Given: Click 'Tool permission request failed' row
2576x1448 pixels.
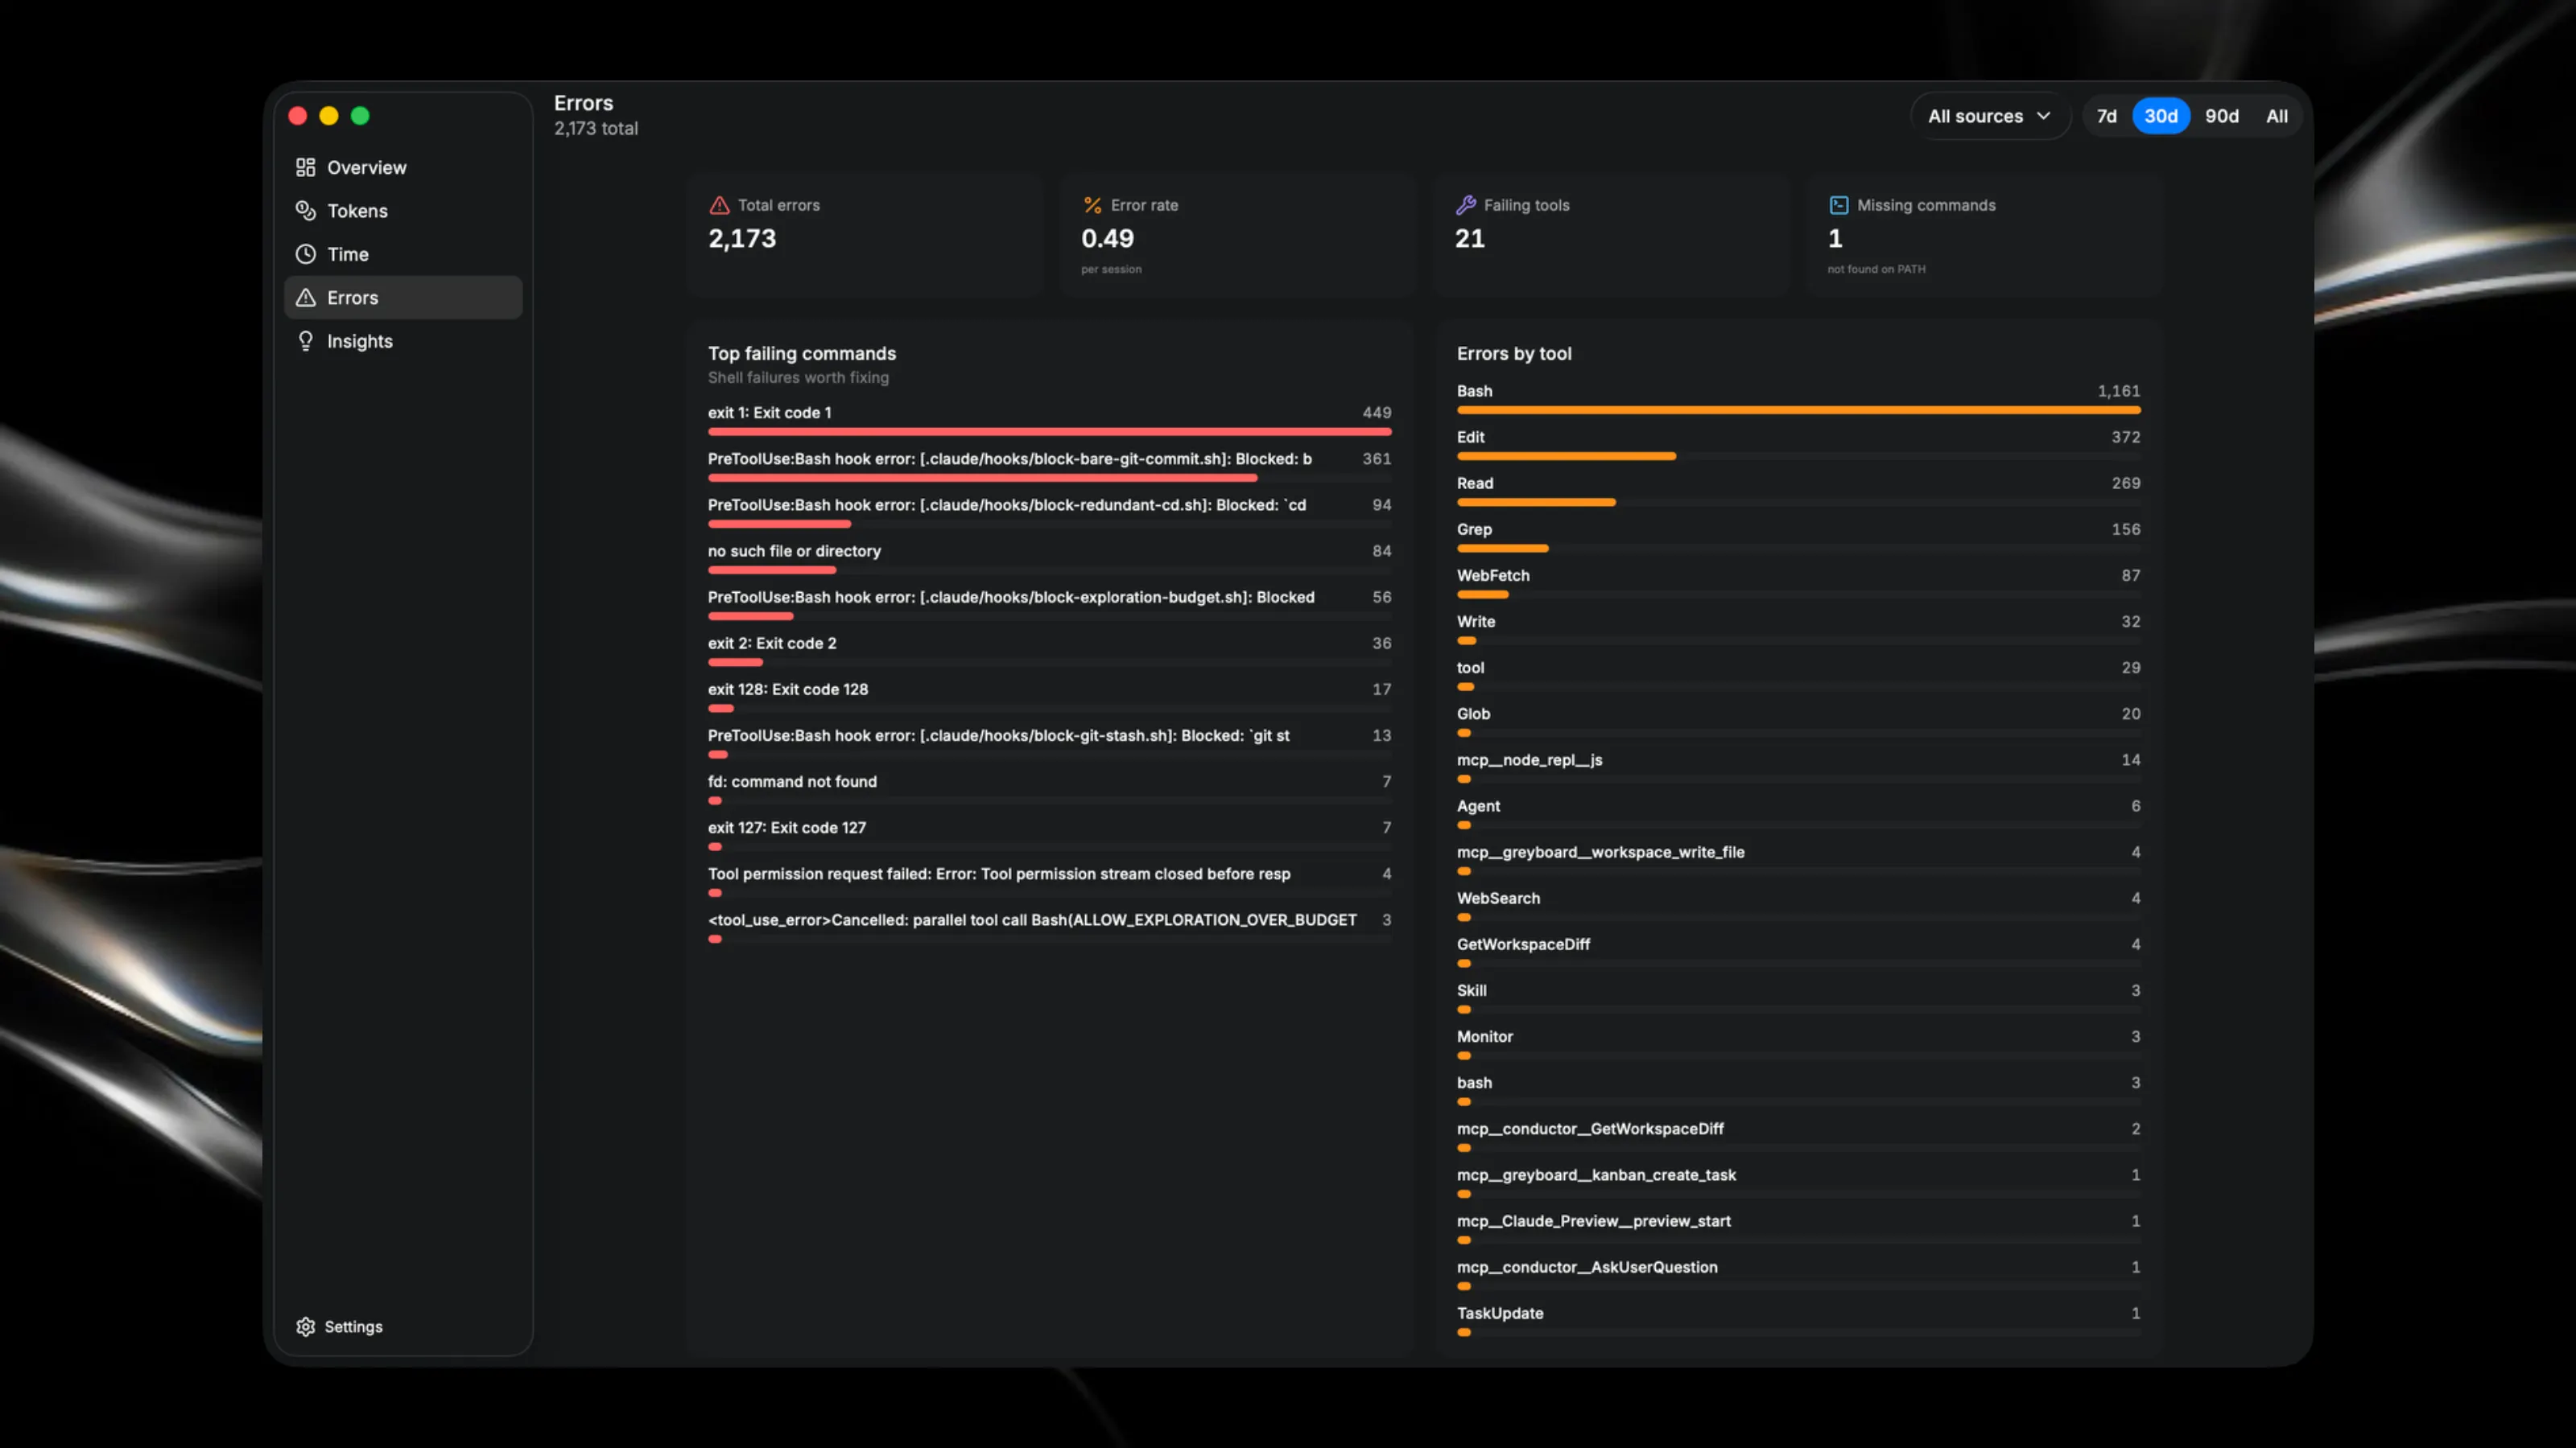Looking at the screenshot, I should coord(1049,882).
